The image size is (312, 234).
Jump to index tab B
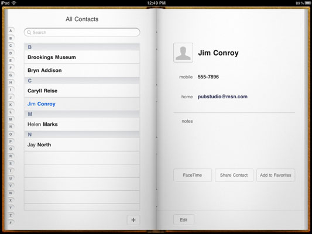[x=11, y=38]
